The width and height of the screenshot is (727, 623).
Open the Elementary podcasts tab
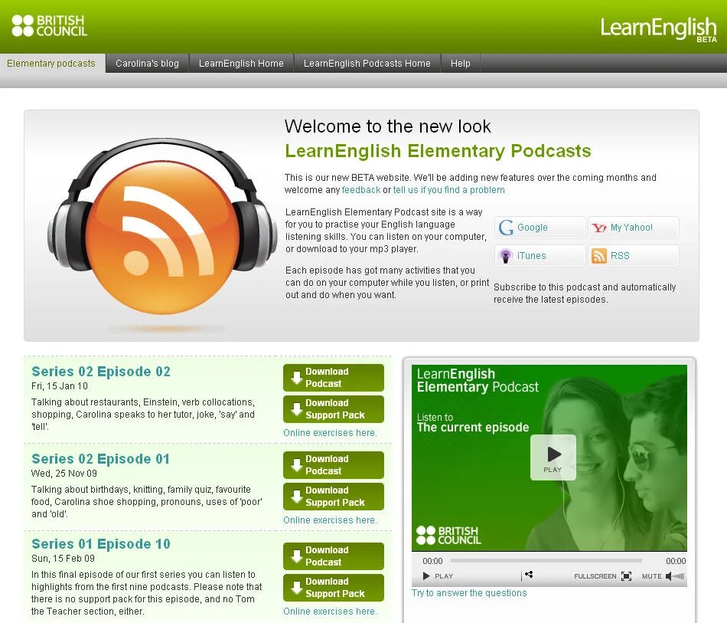click(51, 64)
